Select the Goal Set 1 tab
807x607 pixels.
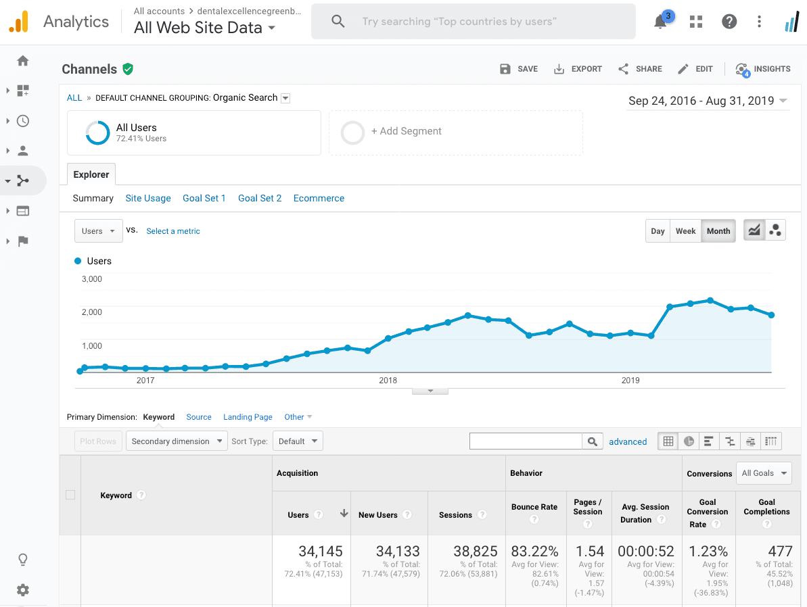(204, 198)
